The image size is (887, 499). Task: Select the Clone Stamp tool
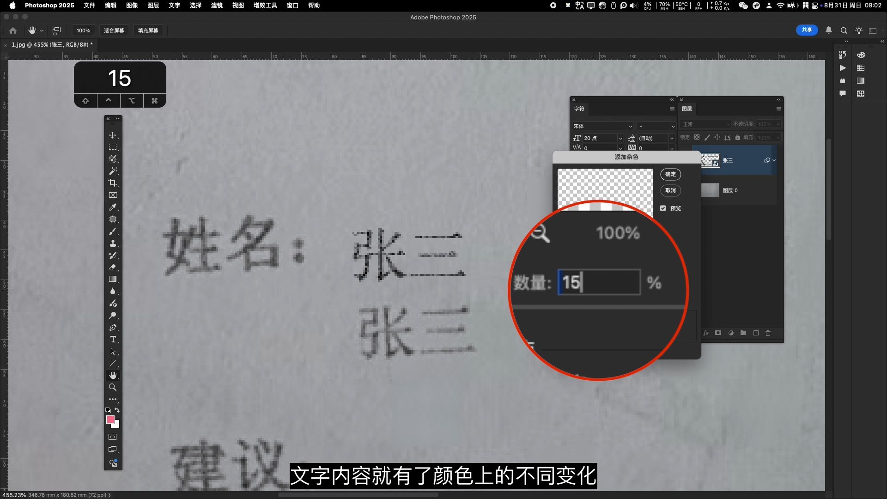tap(112, 243)
